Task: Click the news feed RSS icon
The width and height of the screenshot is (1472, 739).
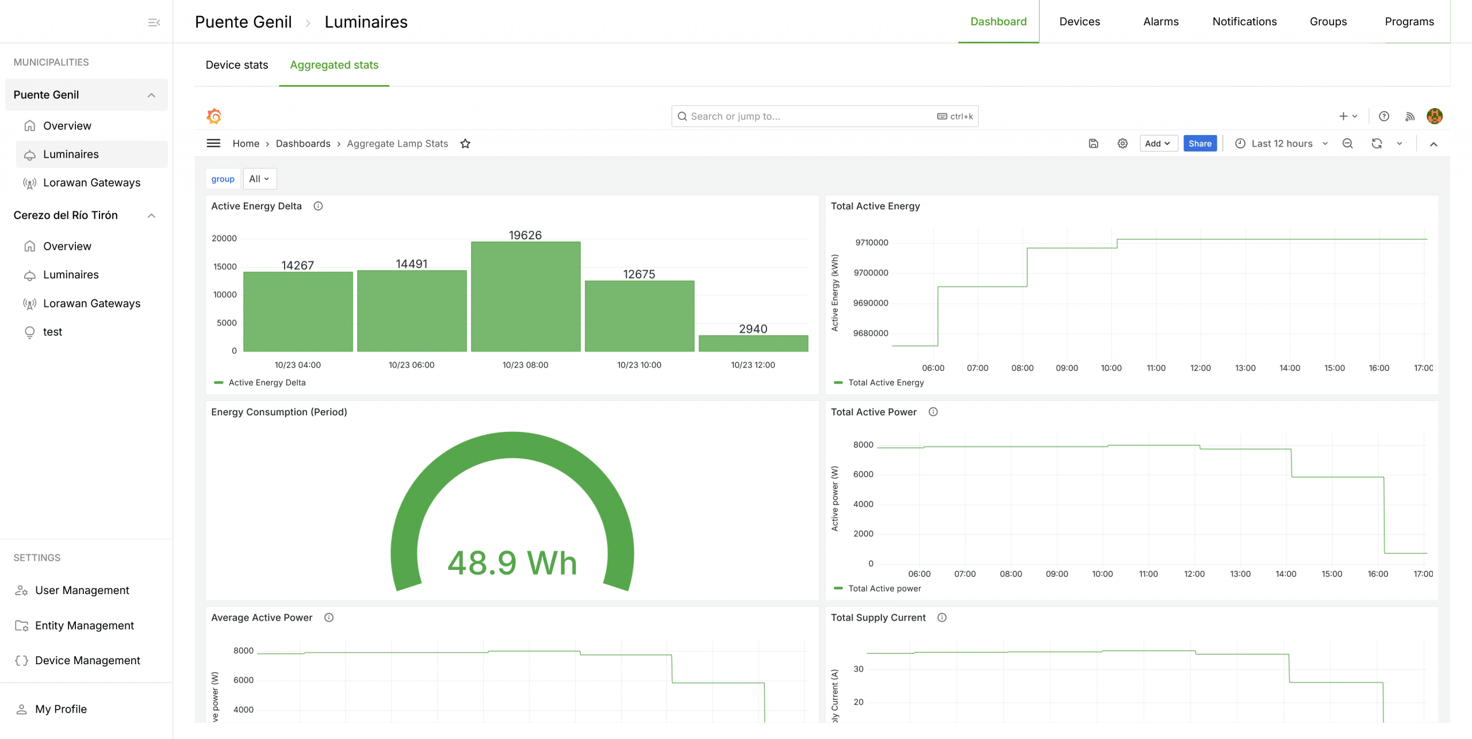Action: click(1410, 116)
